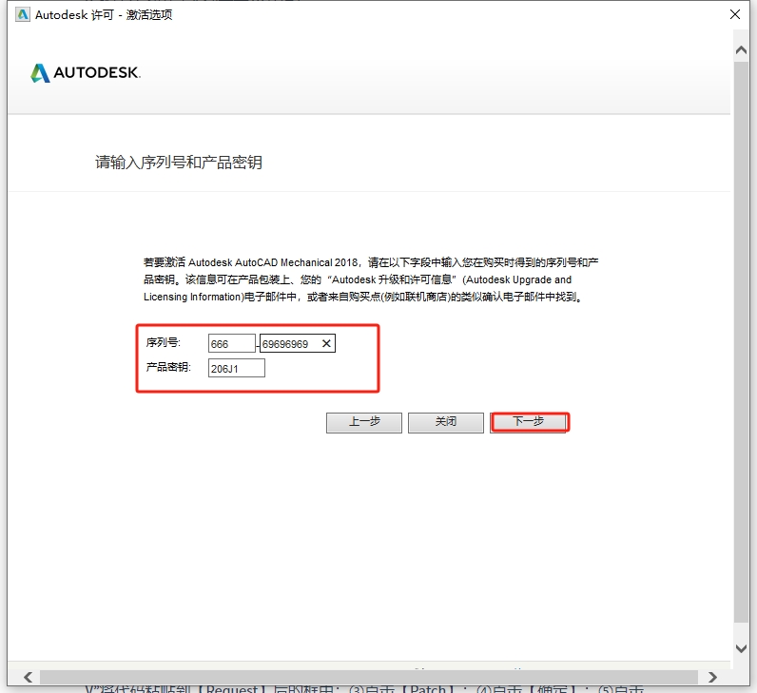The image size is (757, 693).
Task: Click the horizontal scrollbar left arrow
Action: (28, 677)
